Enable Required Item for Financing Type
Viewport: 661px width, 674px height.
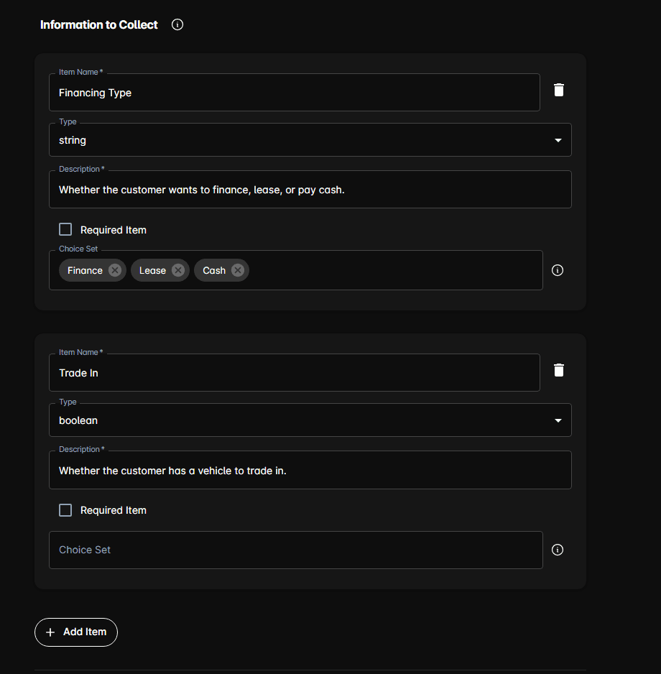tap(65, 229)
